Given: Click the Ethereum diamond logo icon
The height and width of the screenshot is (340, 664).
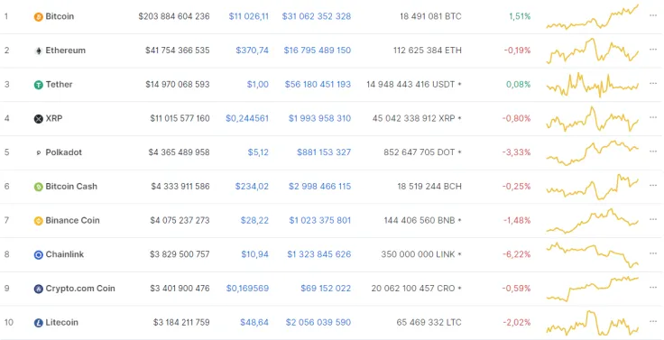Looking at the screenshot, I should [x=39, y=51].
